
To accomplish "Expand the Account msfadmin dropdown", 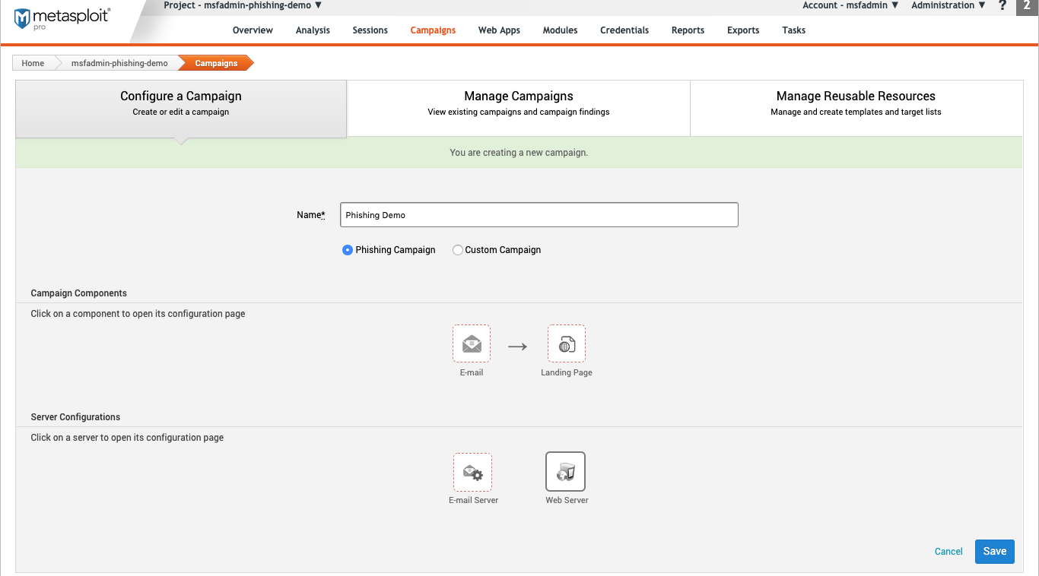I will tap(850, 5).
